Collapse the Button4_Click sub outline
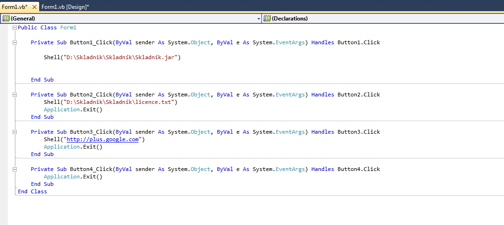Screen dimensions: 504x225 click(x=14, y=170)
